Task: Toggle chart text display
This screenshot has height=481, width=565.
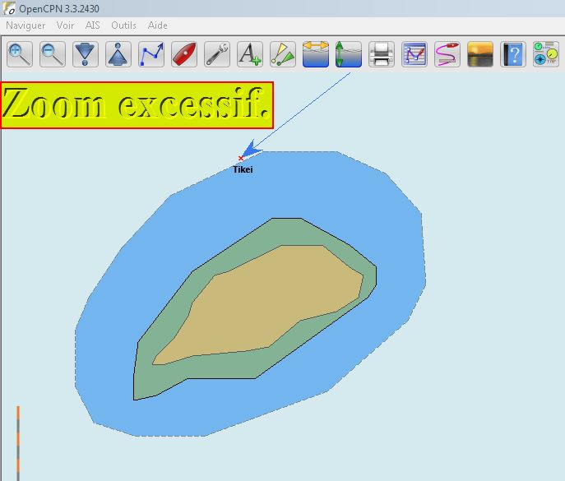Action: coord(250,55)
